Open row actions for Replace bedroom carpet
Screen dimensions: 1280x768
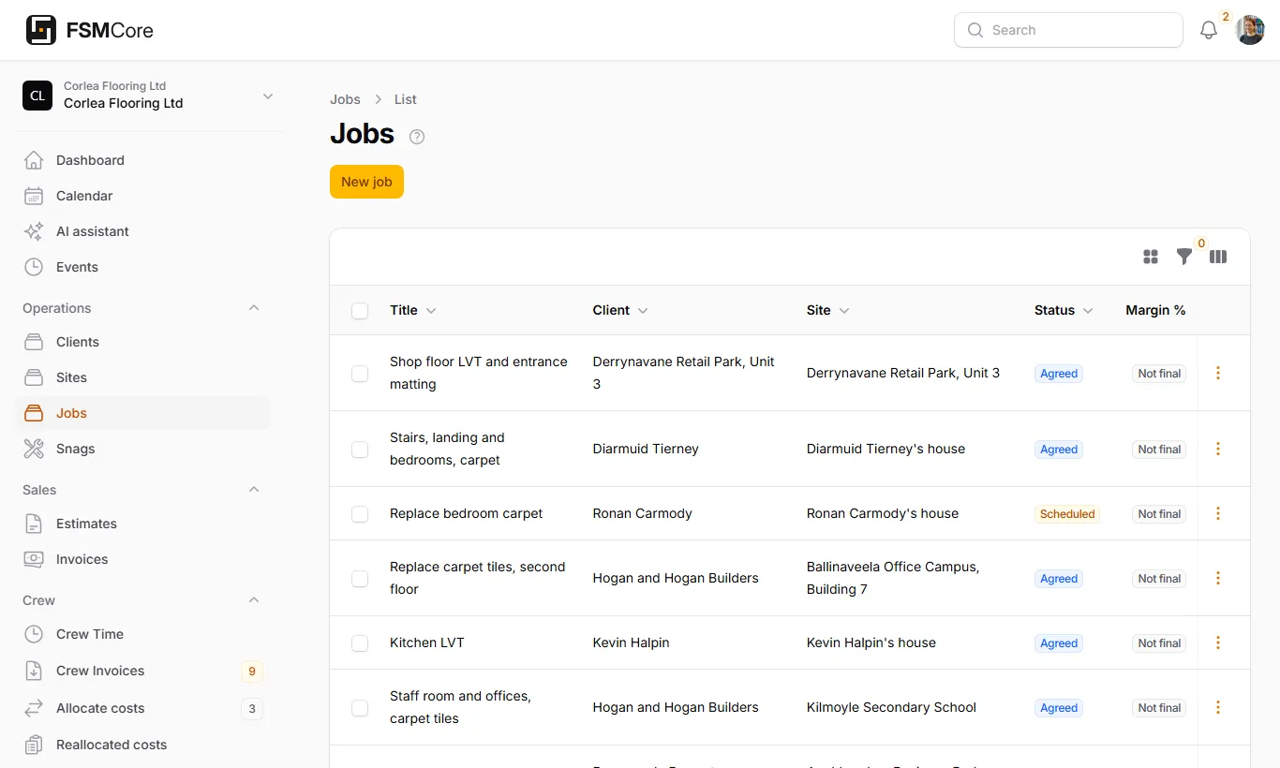1218,513
